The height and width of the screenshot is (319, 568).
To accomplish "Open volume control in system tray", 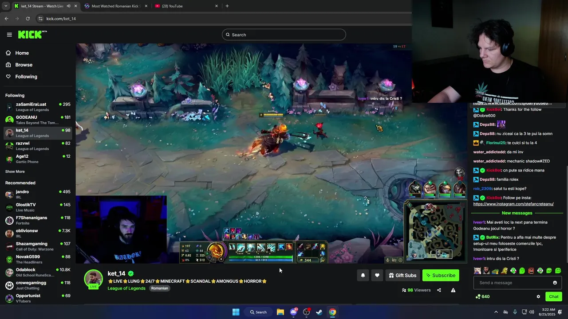I will click(x=532, y=312).
